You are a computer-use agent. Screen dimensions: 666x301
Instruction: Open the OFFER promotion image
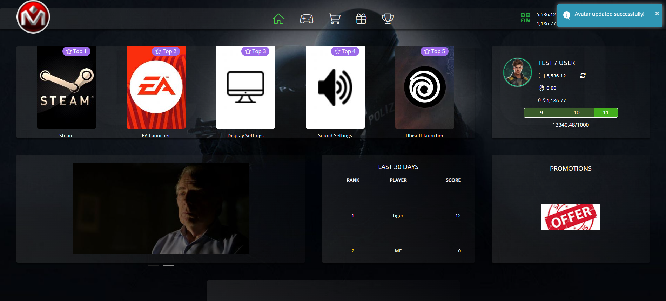click(x=571, y=217)
